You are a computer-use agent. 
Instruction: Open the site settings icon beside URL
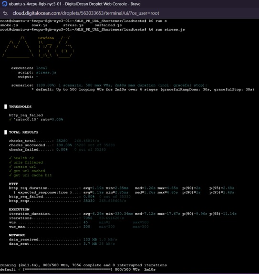5,13
